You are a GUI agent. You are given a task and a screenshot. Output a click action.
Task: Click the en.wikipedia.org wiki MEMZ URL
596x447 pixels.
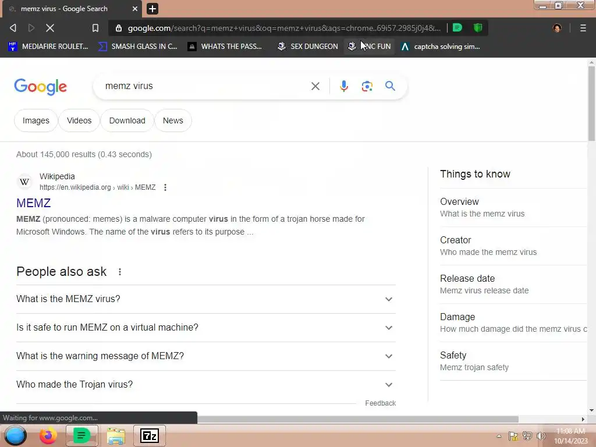click(97, 187)
